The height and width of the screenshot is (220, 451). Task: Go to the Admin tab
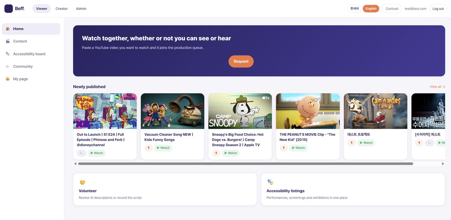(x=81, y=9)
